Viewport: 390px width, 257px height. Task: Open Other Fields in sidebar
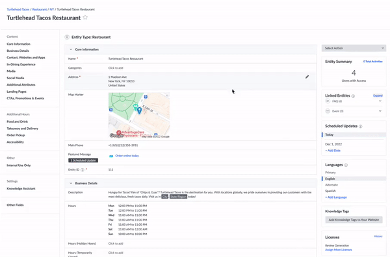pyautogui.click(x=15, y=205)
